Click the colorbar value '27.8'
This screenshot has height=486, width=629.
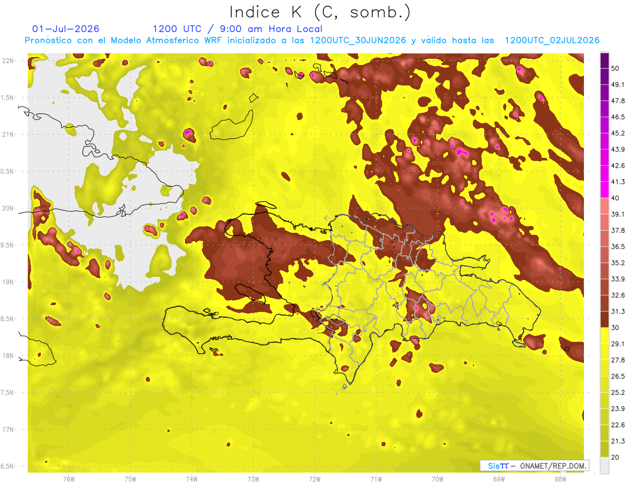tap(618, 360)
